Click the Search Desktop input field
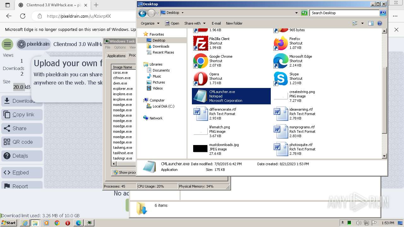Image resolution: width=404 pixels, height=227 pixels. click(345, 13)
